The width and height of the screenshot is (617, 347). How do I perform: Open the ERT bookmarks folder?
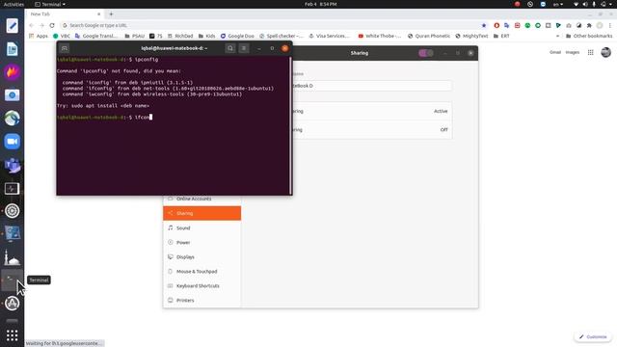(x=501, y=36)
